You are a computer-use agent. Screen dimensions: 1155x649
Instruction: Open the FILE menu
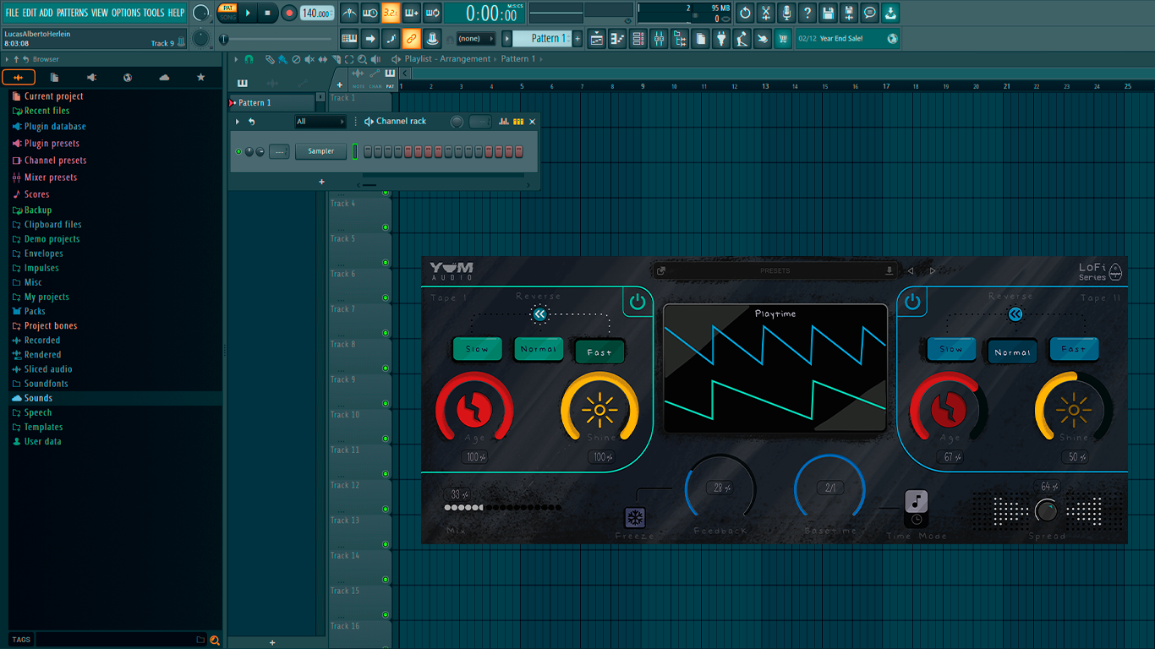click(12, 13)
